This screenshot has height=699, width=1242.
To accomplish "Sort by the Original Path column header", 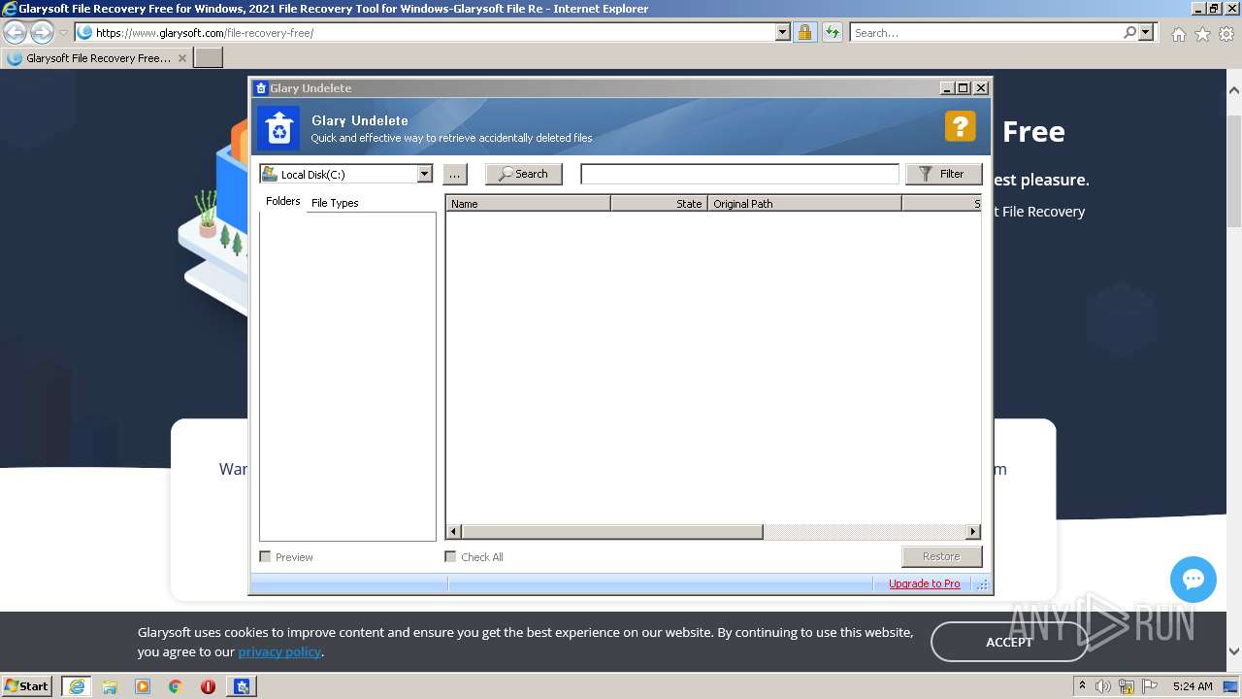I will (x=804, y=204).
